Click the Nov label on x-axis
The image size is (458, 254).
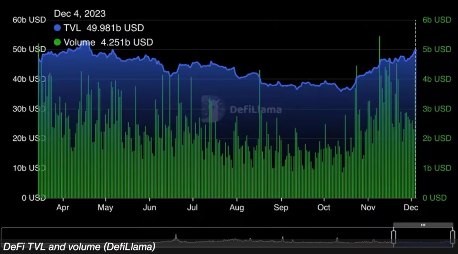368,208
